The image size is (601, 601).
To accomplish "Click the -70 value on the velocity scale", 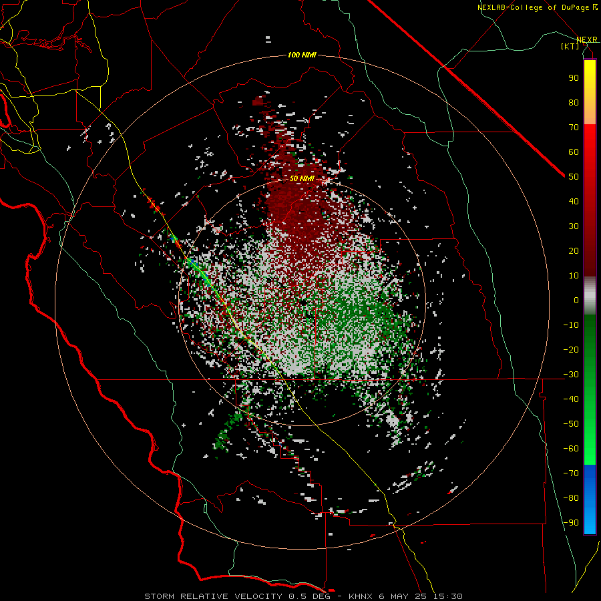I will coord(571,473).
